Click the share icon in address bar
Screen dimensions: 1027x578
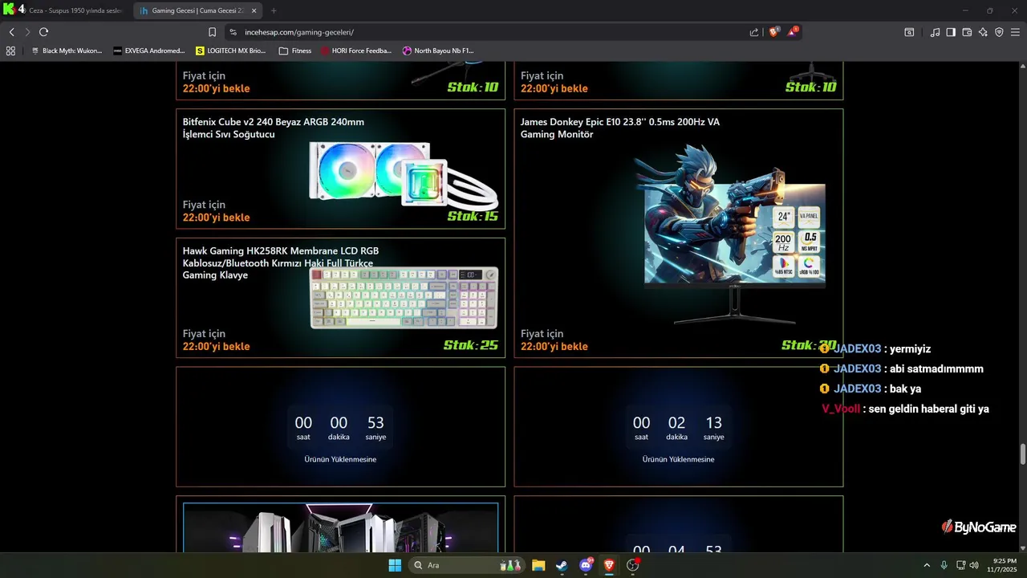point(754,32)
